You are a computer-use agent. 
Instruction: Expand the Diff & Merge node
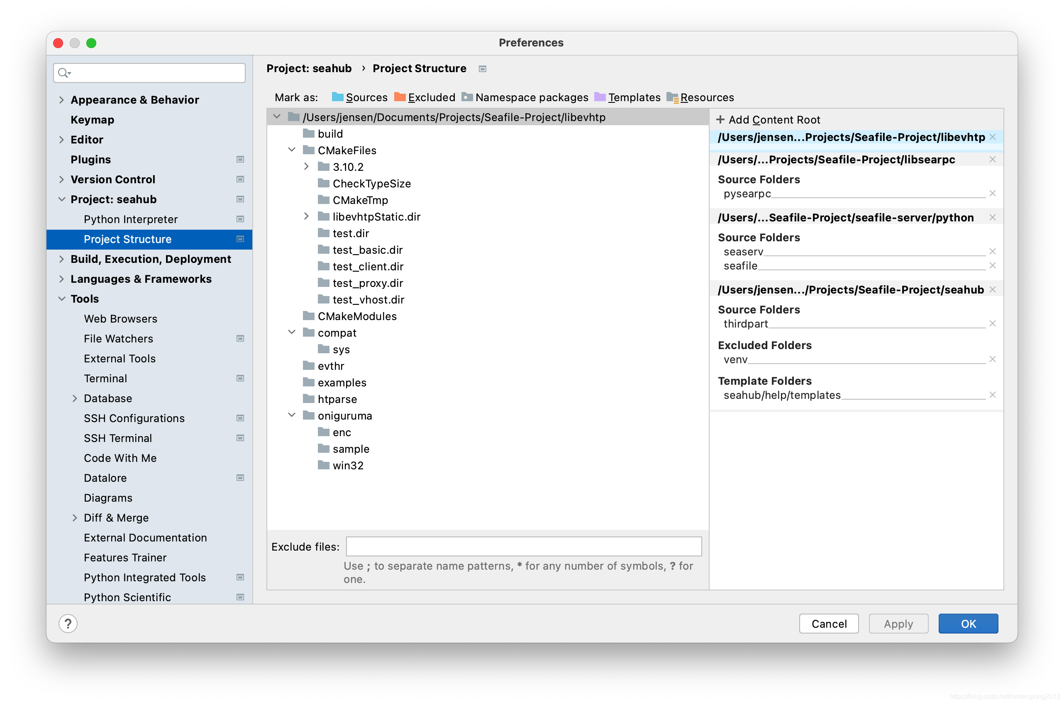tap(75, 518)
